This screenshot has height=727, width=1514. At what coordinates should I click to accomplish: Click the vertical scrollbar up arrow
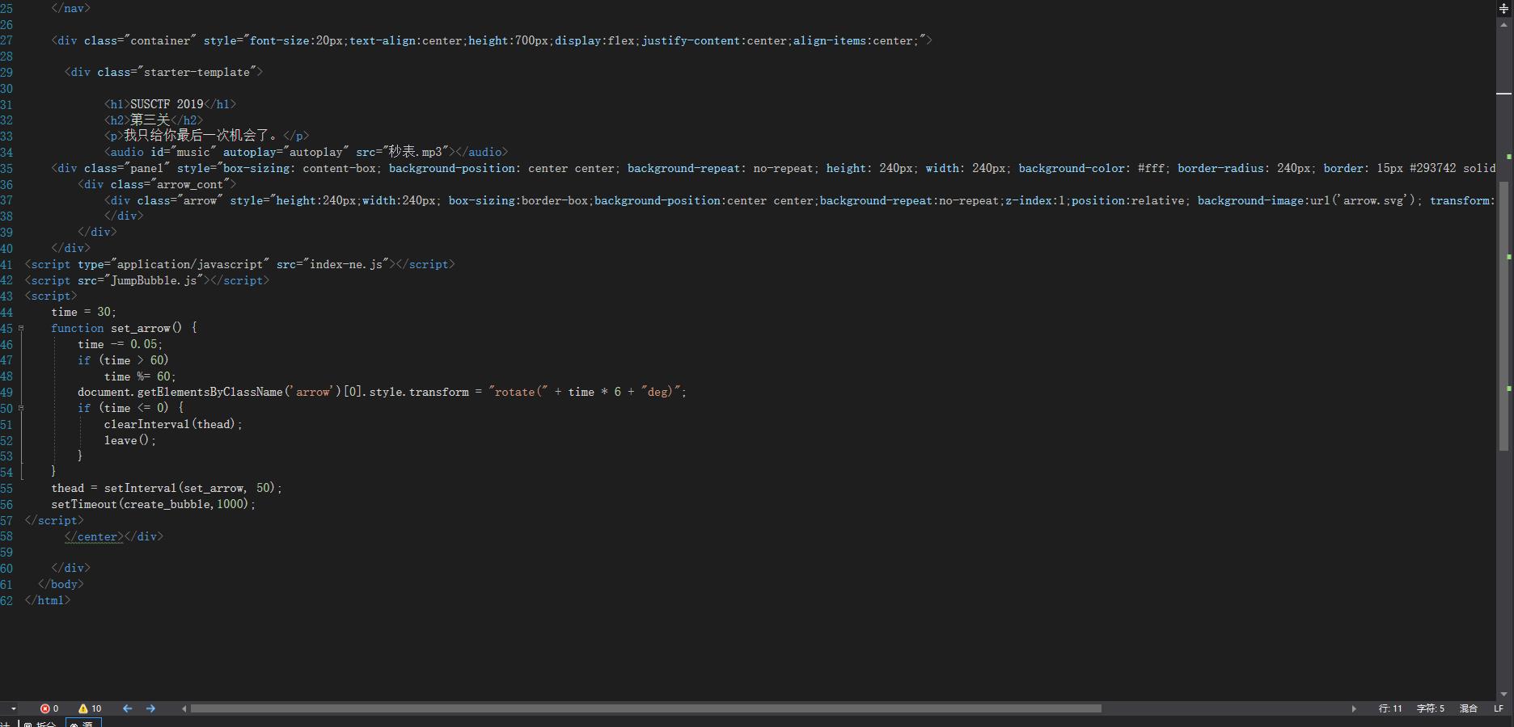(1504, 23)
